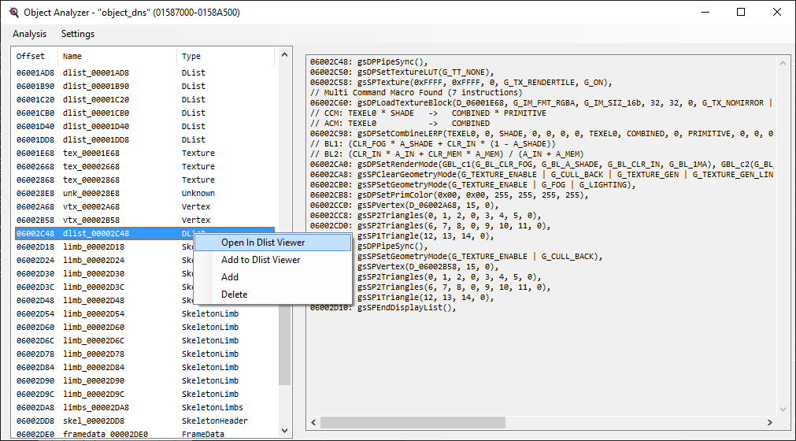Select texture tex_00002668
Image resolution: width=796 pixels, height=441 pixels.
click(145, 166)
